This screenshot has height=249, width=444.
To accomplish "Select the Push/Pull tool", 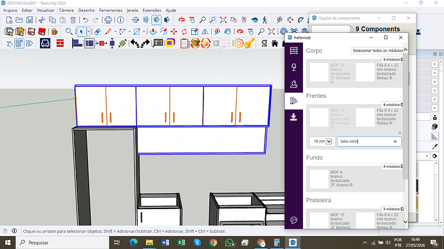I will tap(153, 32).
